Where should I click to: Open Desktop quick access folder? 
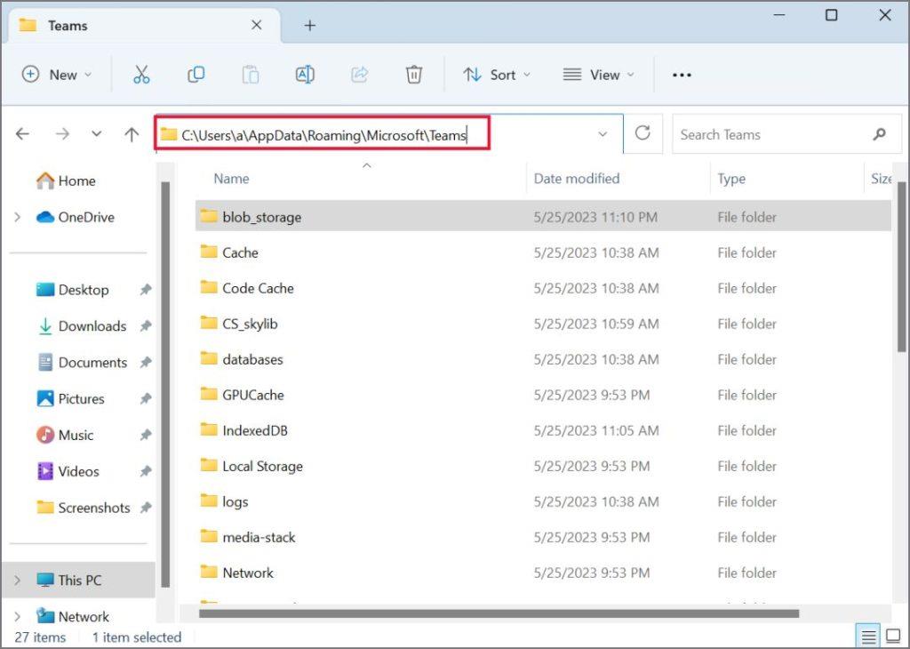pyautogui.click(x=73, y=289)
